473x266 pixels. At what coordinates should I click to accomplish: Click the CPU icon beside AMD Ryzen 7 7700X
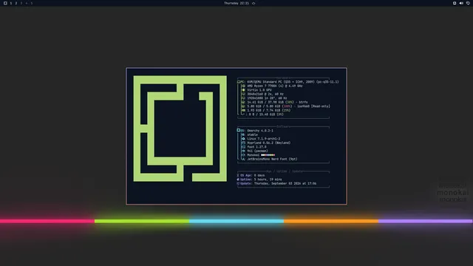(x=243, y=86)
